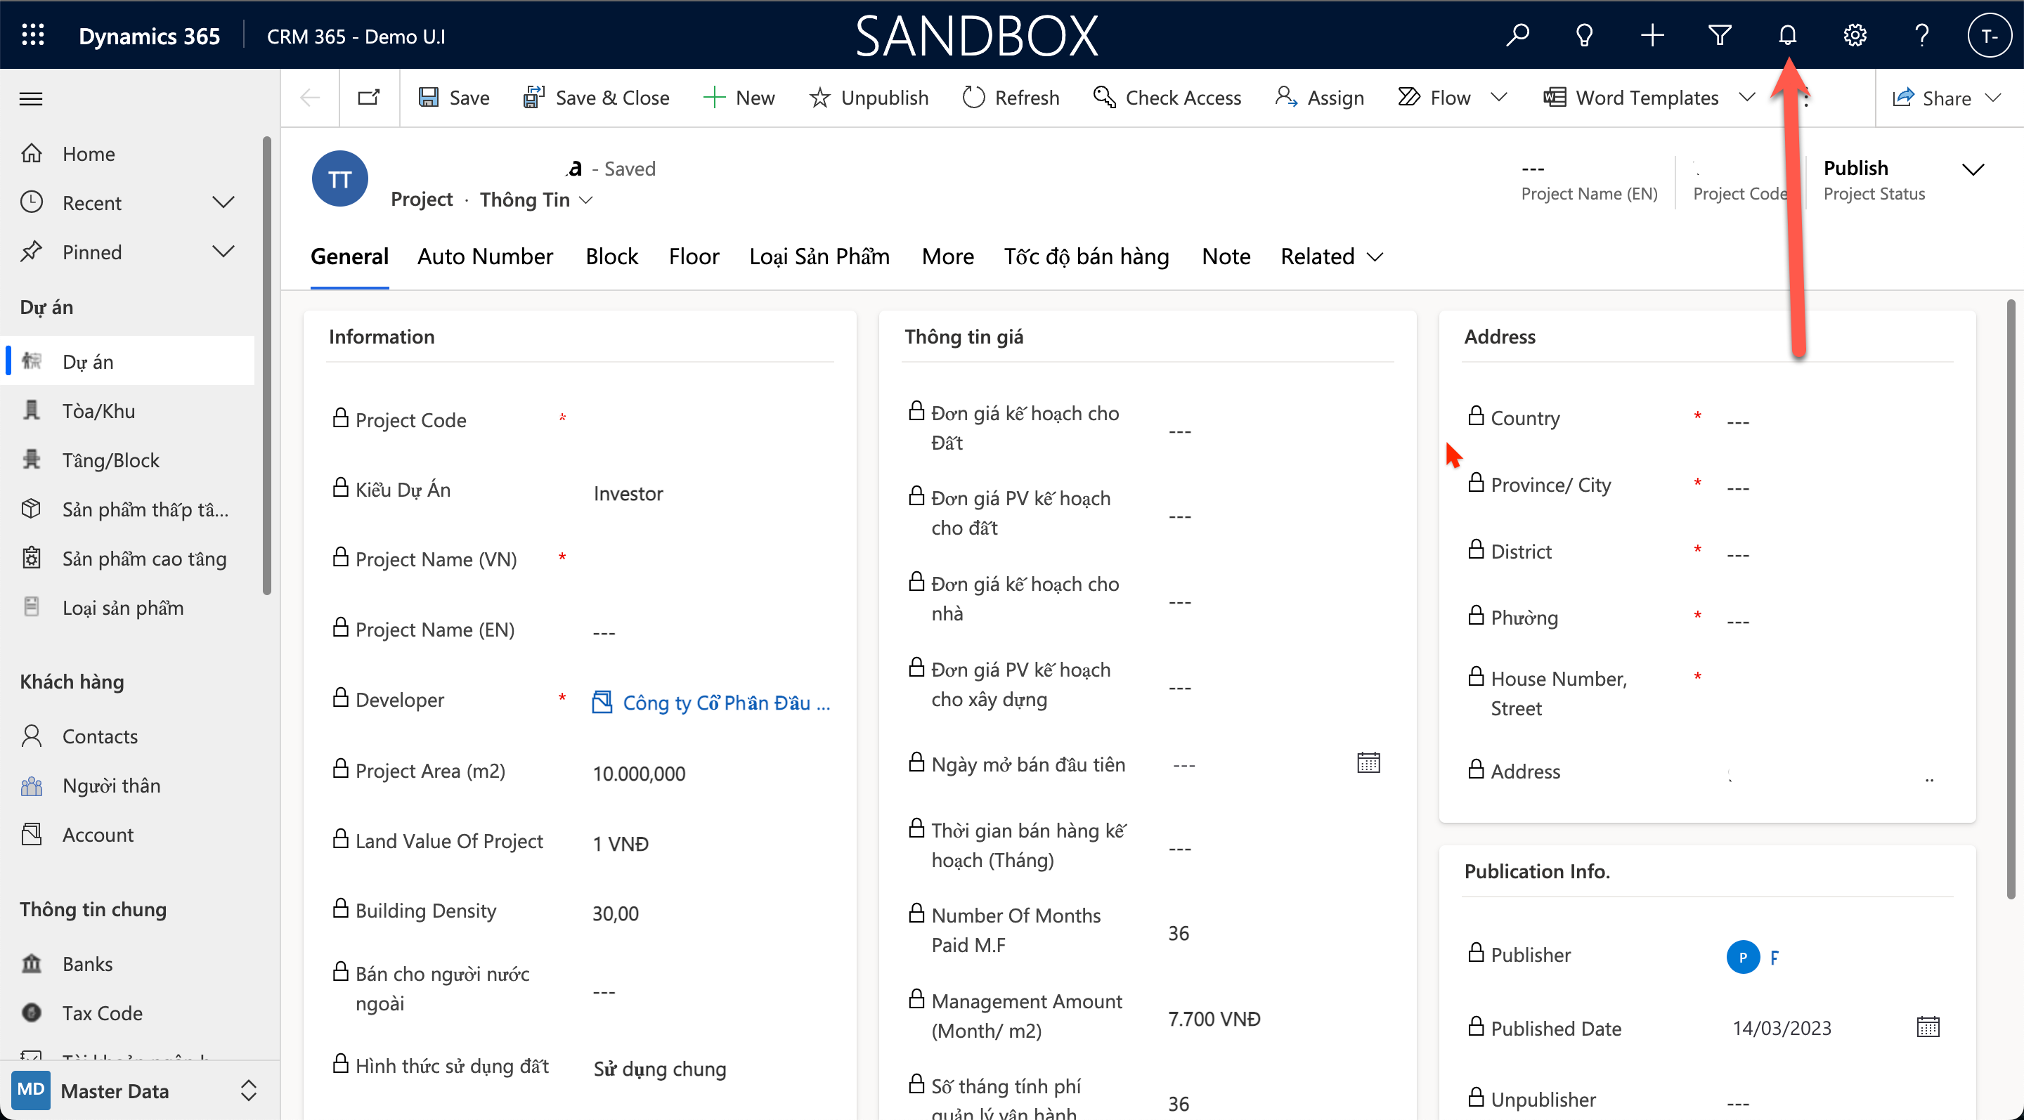Image resolution: width=2024 pixels, height=1120 pixels.
Task: Click Check Access
Action: click(1167, 98)
